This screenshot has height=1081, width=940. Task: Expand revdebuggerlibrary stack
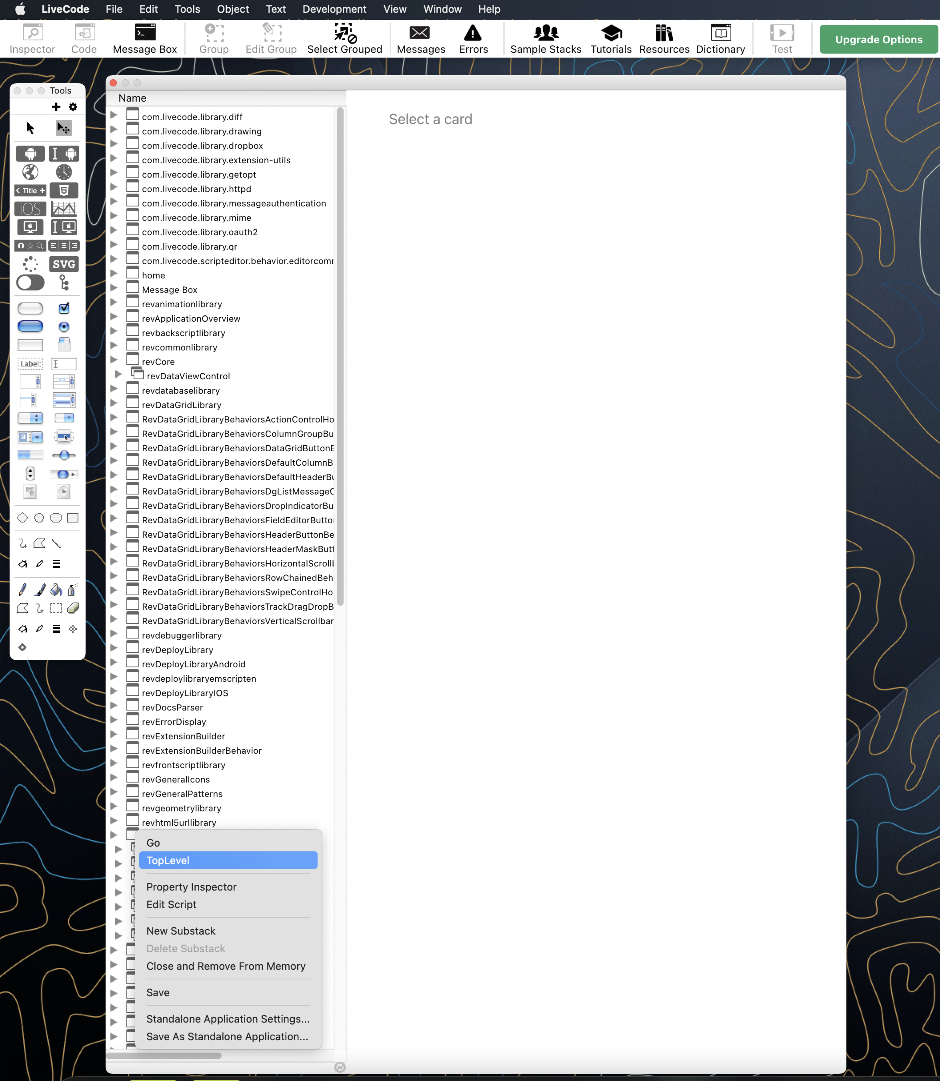click(114, 633)
